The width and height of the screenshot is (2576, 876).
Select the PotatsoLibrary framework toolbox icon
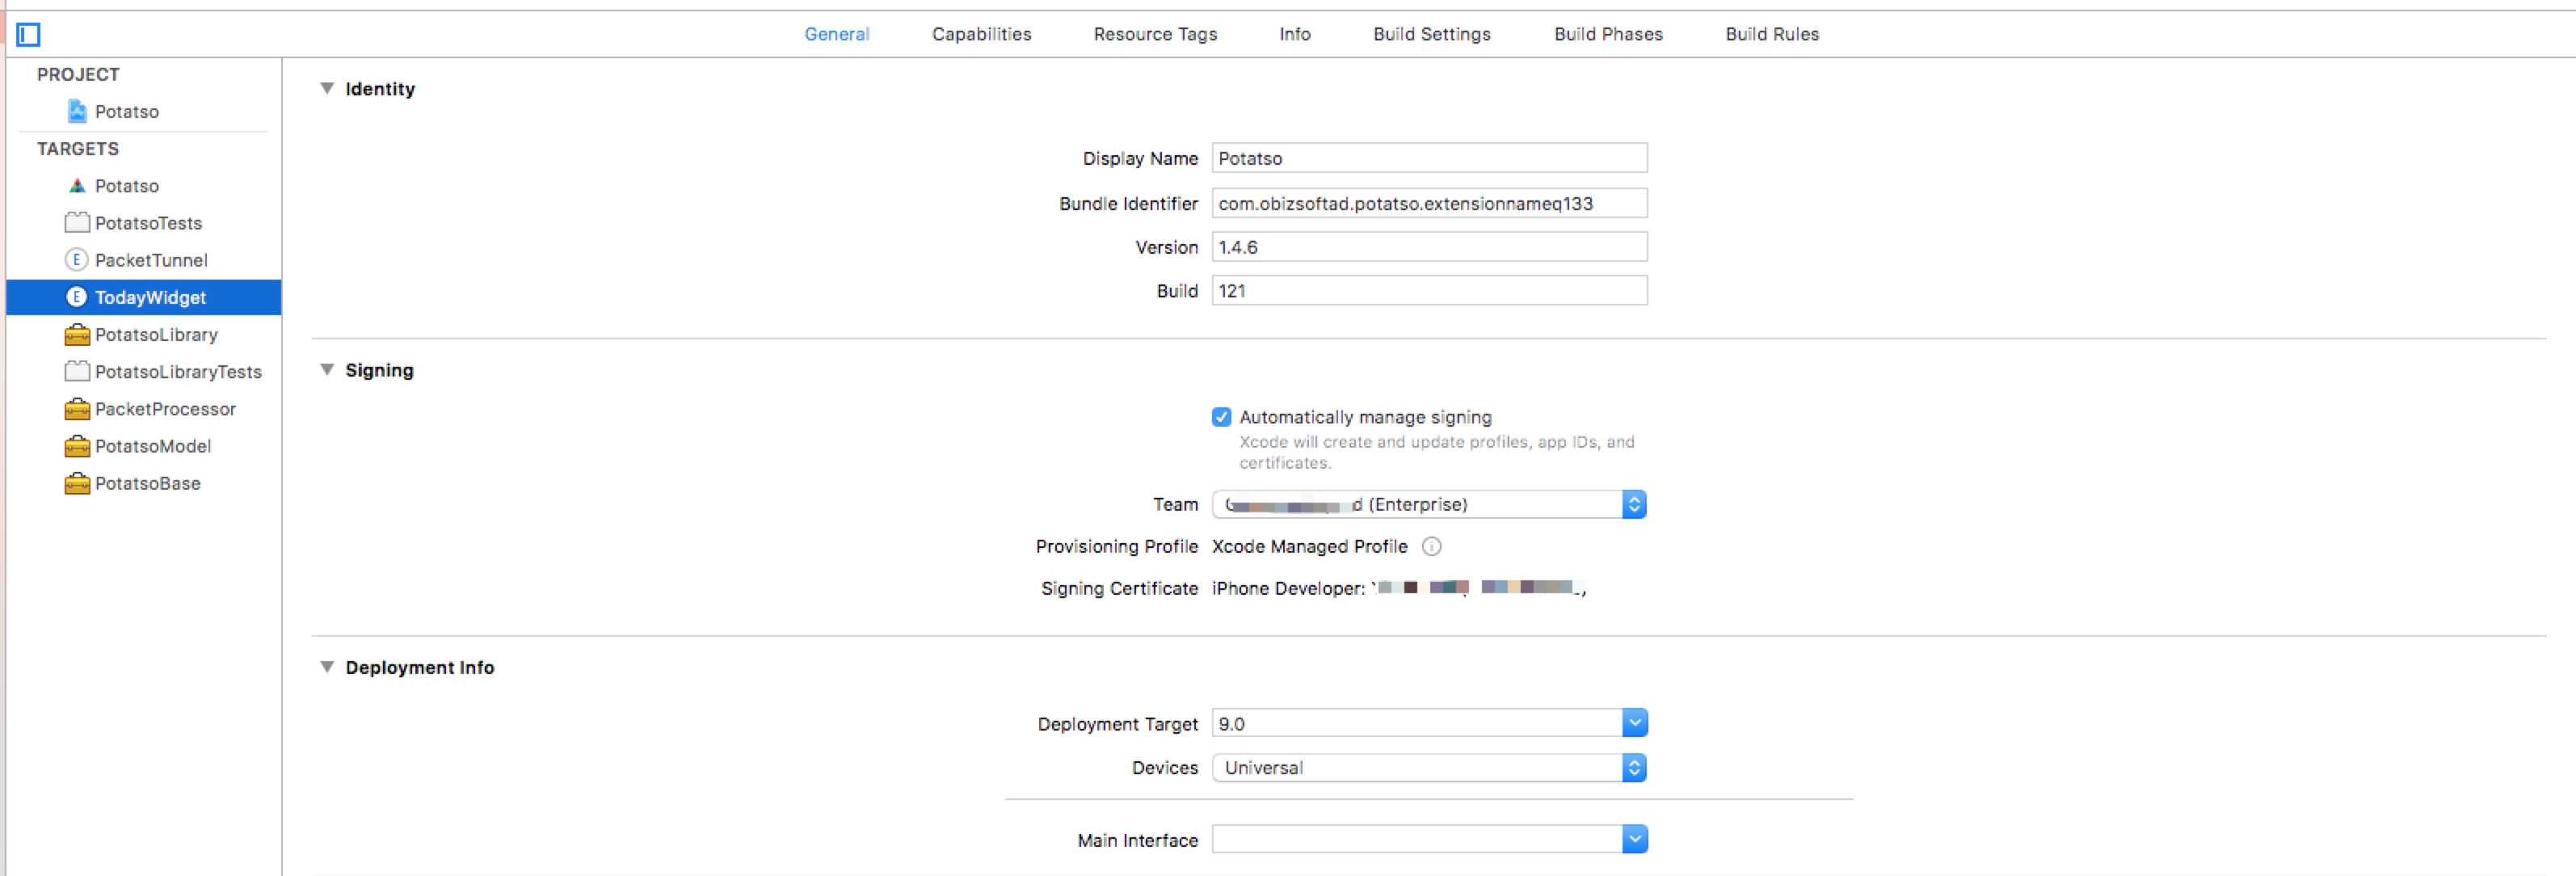coord(77,335)
